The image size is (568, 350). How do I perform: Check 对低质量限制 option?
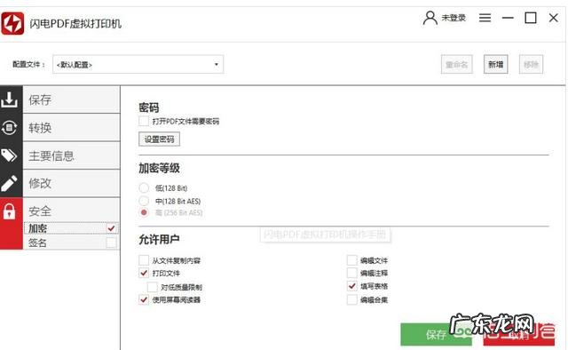(153, 287)
